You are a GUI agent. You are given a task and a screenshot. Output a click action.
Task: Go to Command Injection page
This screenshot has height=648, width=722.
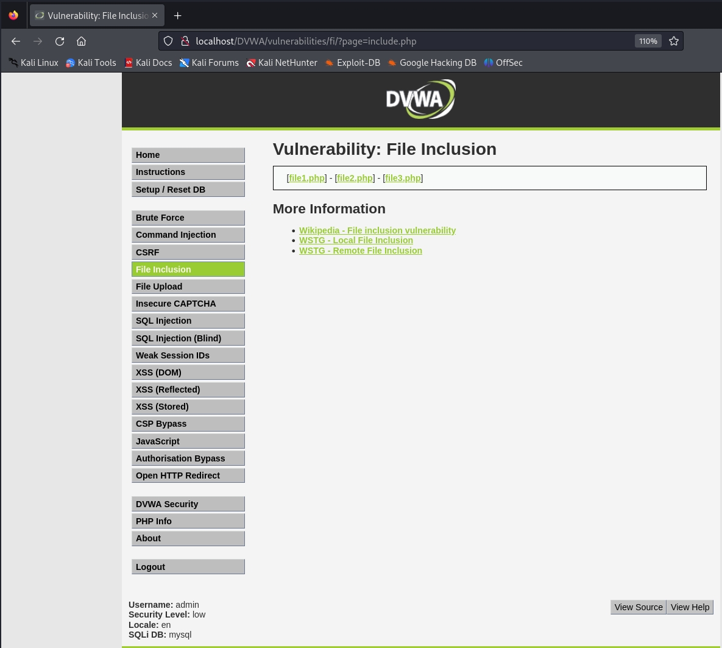188,235
